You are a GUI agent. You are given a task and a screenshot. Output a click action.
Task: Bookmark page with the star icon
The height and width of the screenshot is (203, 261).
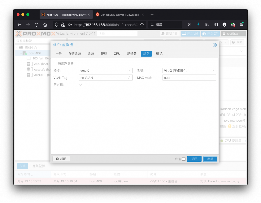point(142,25)
